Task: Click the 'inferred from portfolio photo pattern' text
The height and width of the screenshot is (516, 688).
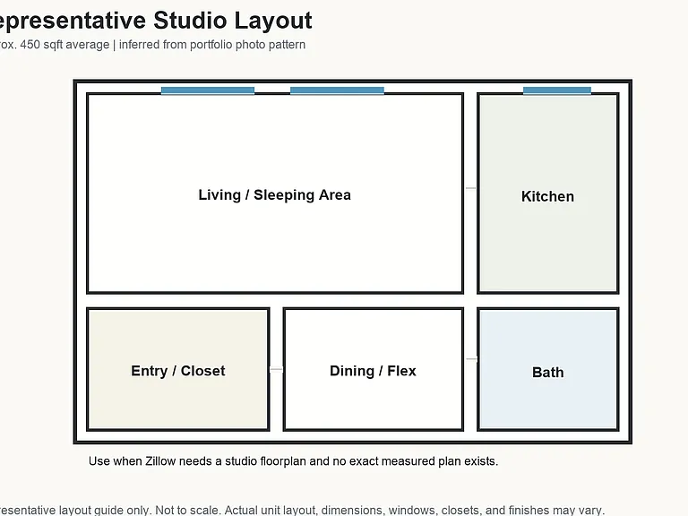Action: click(x=212, y=45)
